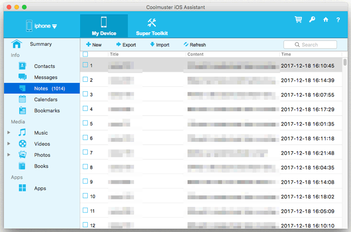This screenshot has height=232, width=351.
Task: Select Bookmarks in the sidebar
Action: (x=47, y=110)
